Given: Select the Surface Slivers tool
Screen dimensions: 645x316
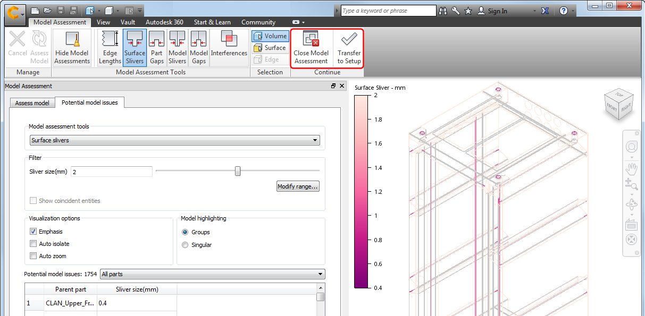Looking at the screenshot, I should pos(135,48).
